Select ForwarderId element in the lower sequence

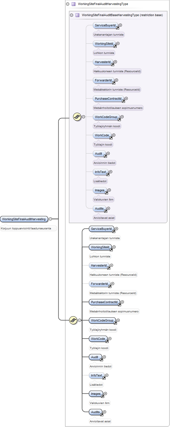(x=99, y=284)
